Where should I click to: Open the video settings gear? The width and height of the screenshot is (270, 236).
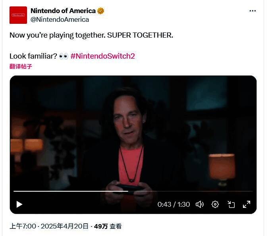click(215, 204)
